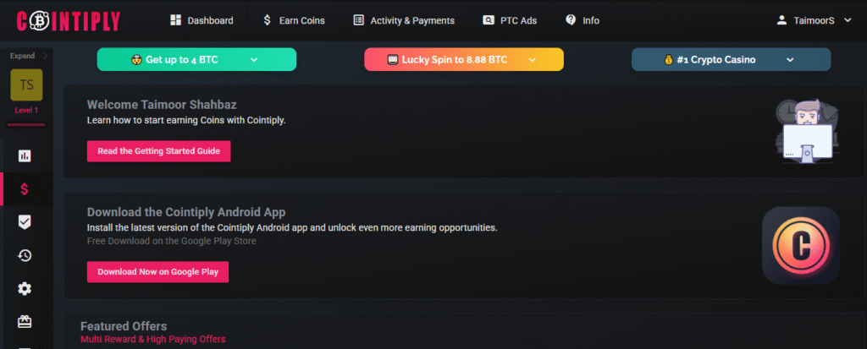This screenshot has width=867, height=349.
Task: Click the Cointiply Android app icon
Action: [x=801, y=245]
